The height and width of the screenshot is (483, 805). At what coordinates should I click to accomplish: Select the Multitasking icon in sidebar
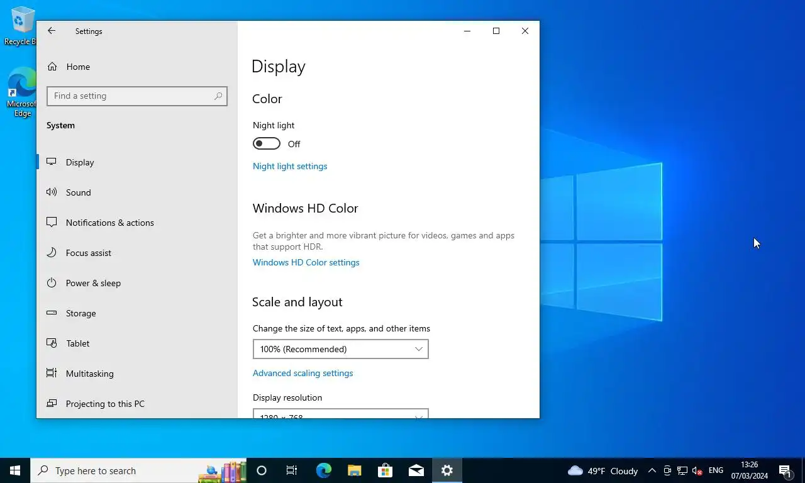coord(52,373)
